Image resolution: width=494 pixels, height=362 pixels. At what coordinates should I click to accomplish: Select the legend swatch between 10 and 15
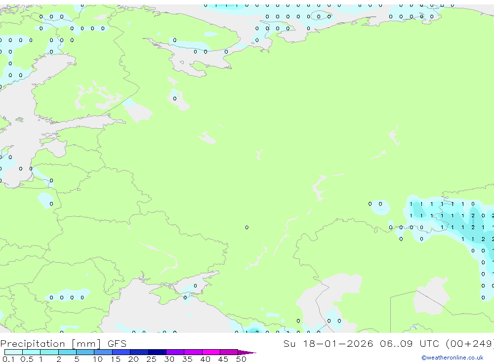point(103,352)
